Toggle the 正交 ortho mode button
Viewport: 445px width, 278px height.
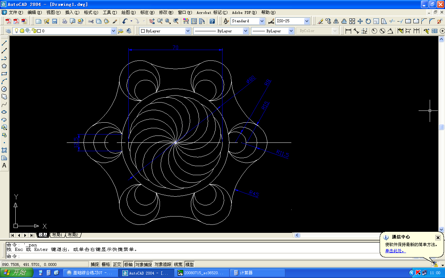click(x=117, y=264)
